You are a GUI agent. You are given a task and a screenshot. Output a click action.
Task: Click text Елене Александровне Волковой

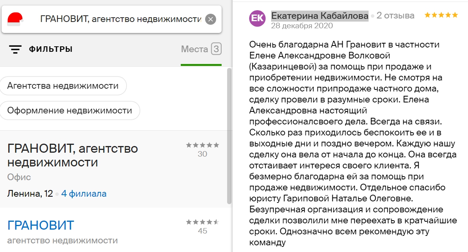coord(319,55)
